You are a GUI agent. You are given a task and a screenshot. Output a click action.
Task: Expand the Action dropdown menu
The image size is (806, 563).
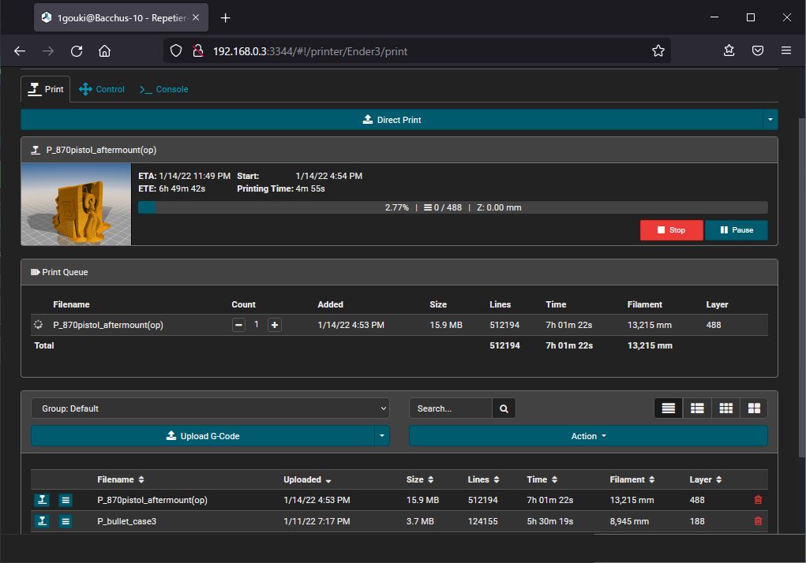(x=587, y=435)
